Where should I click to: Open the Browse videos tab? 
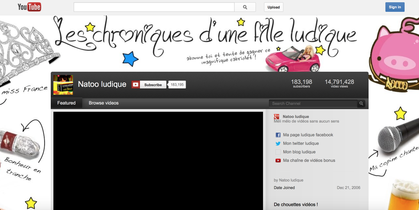pyautogui.click(x=104, y=103)
